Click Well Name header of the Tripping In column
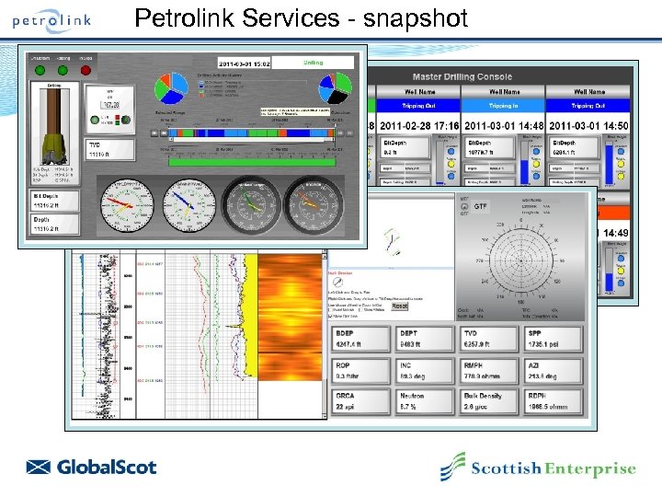The image size is (662, 497). click(504, 92)
